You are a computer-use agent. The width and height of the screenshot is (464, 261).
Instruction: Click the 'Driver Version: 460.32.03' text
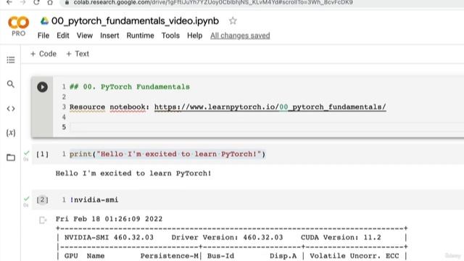pos(227,237)
